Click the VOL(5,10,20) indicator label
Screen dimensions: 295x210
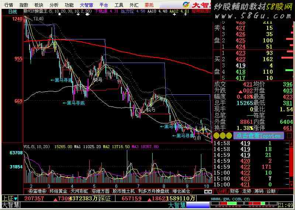pyautogui.click(x=37, y=147)
